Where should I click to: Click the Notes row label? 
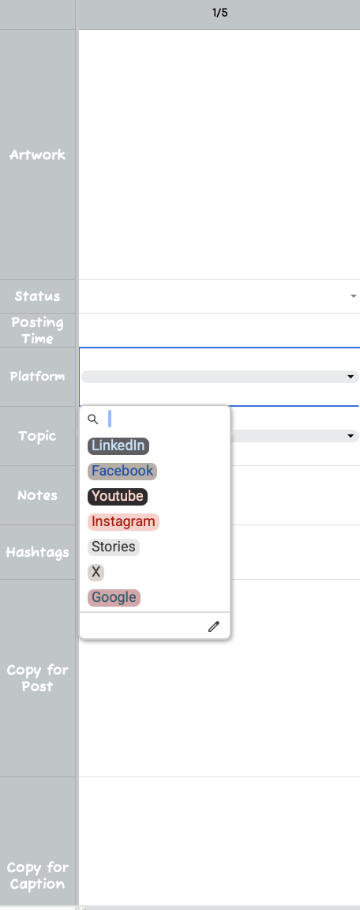point(38,495)
